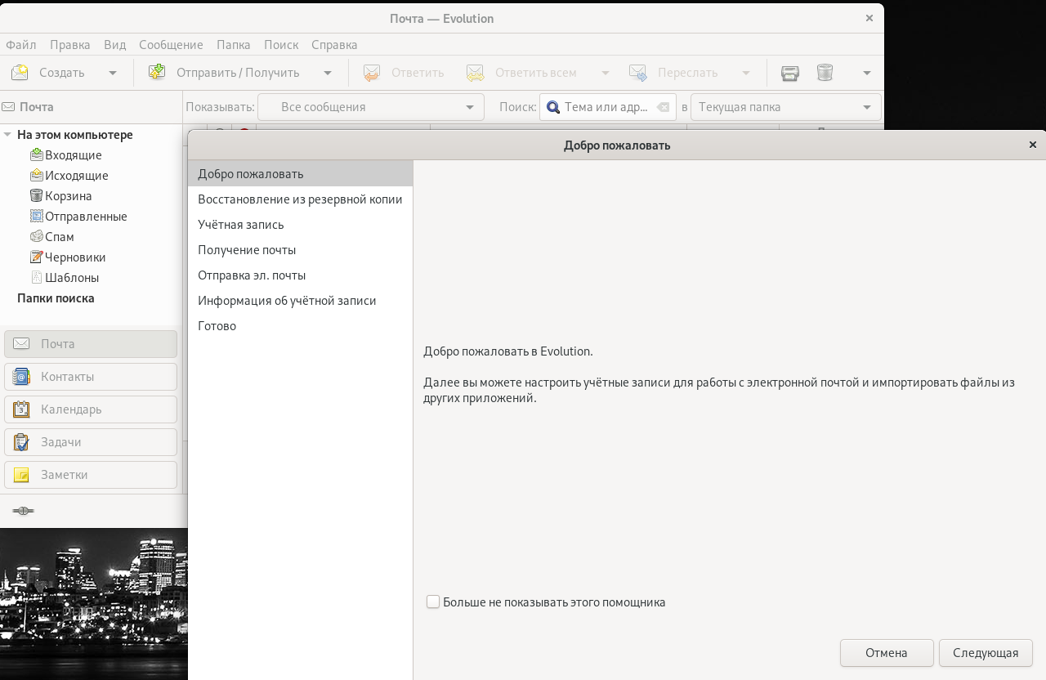Open the Ответить всем dropdown arrow
Image resolution: width=1046 pixels, height=680 pixels.
tap(606, 73)
